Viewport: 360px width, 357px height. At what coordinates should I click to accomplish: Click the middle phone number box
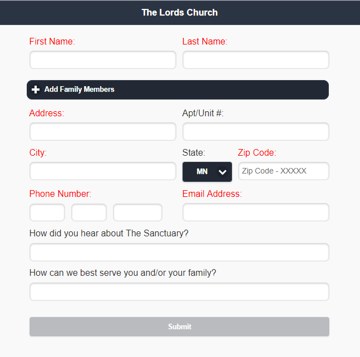[x=89, y=212]
